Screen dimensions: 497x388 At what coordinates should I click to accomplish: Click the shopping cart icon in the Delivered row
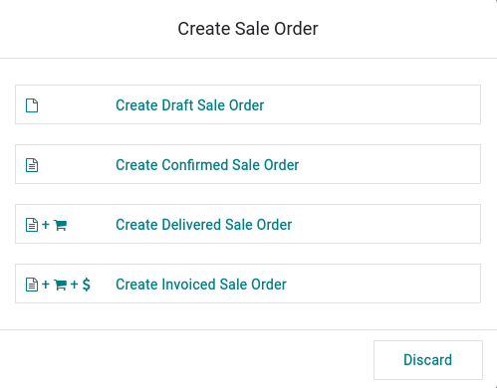[60, 225]
